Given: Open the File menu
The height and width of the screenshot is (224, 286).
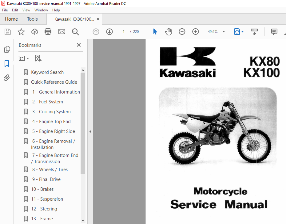Looking at the screenshot, I should (5, 10).
